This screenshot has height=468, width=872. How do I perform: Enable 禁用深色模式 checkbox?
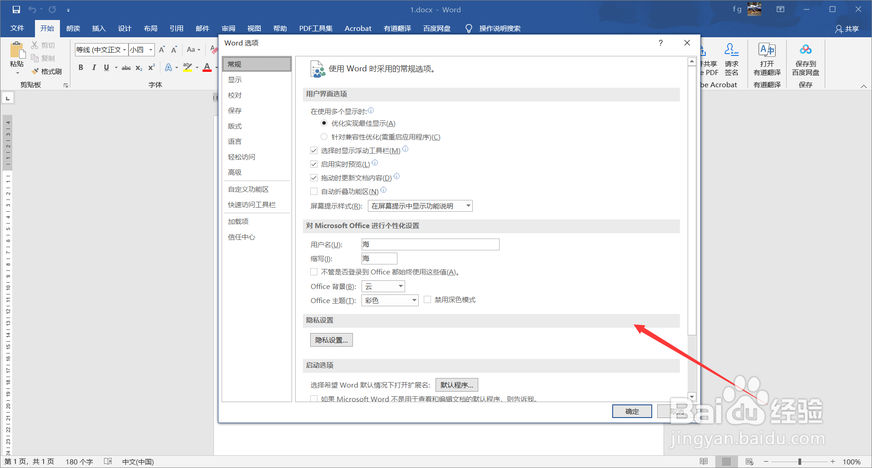click(427, 299)
